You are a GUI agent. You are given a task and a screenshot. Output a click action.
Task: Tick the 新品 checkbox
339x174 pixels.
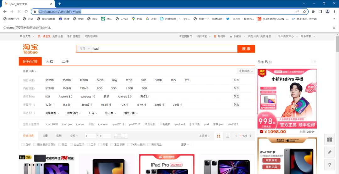(x=60, y=144)
